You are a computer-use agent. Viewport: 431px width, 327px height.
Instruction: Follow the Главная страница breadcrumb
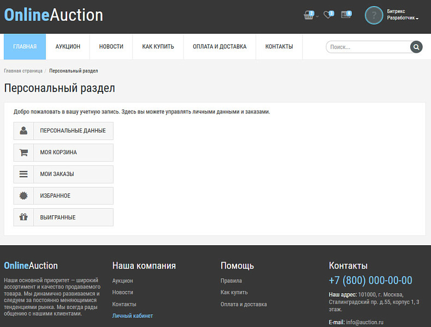[x=23, y=71]
